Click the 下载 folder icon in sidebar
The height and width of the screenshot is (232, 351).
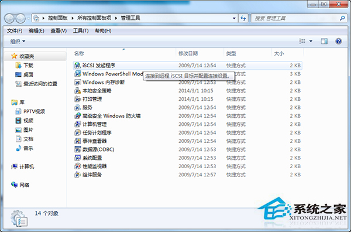pos(18,65)
